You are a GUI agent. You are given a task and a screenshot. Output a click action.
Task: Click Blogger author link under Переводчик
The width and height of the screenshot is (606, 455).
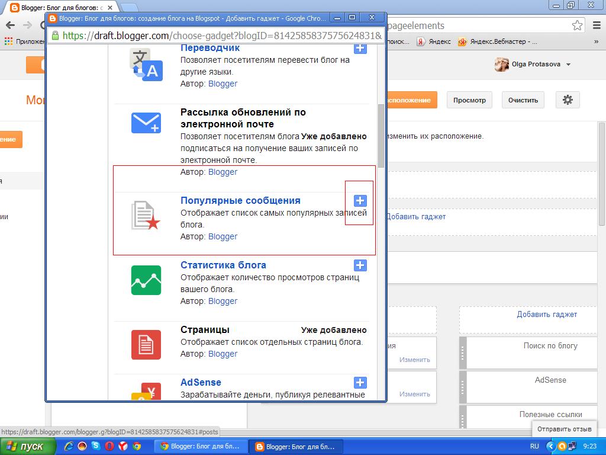[x=223, y=84]
